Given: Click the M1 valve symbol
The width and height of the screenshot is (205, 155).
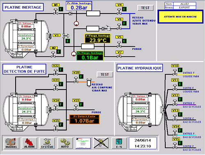Looking at the screenshot, I should tap(56, 11).
